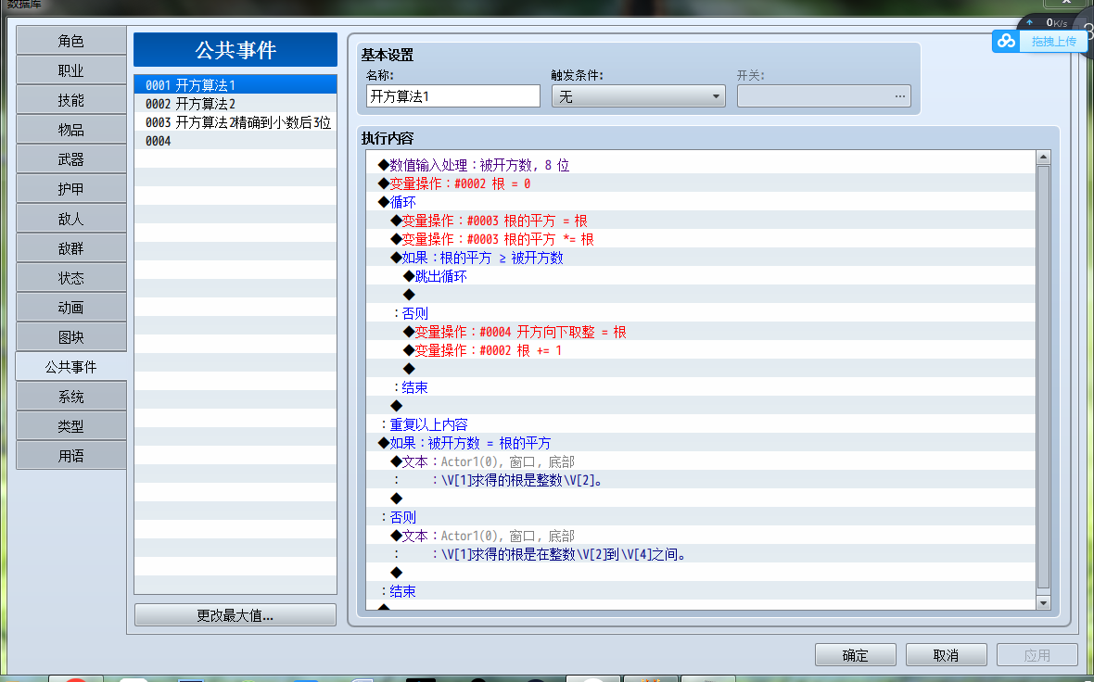
Task: Click the 取消 button
Action: (946, 655)
